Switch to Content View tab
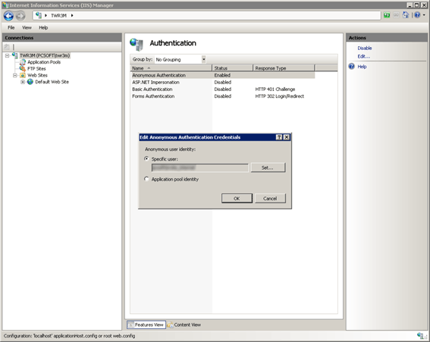Screen dimensions: 430x342 point(184,325)
